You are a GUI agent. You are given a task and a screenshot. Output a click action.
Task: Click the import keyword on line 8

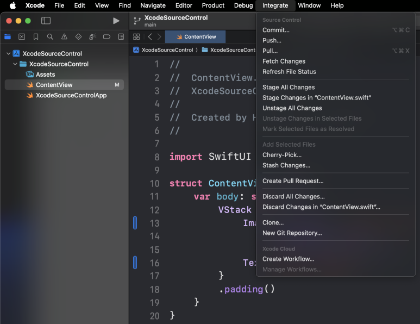point(186,157)
